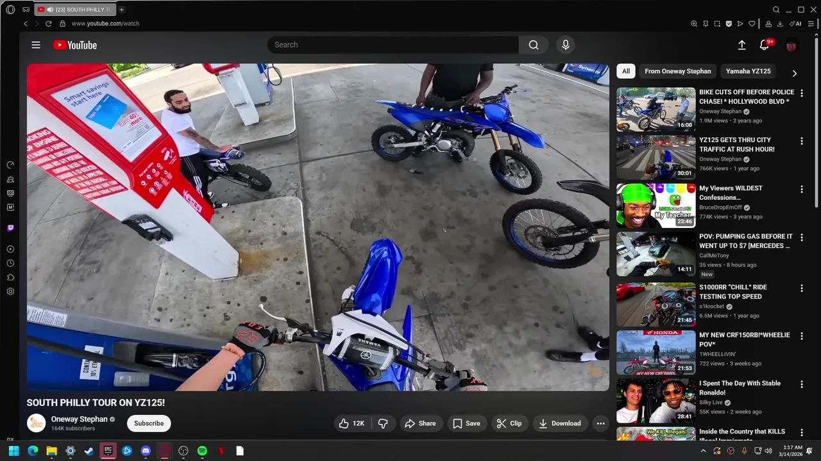The width and height of the screenshot is (821, 461).
Task: Open the account avatar menu
Action: tap(791, 45)
